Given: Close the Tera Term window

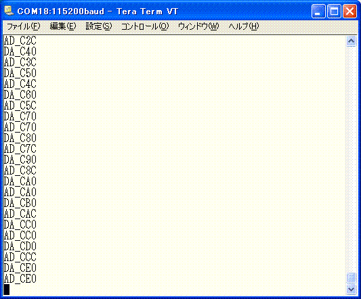Looking at the screenshot, I should point(349,11).
